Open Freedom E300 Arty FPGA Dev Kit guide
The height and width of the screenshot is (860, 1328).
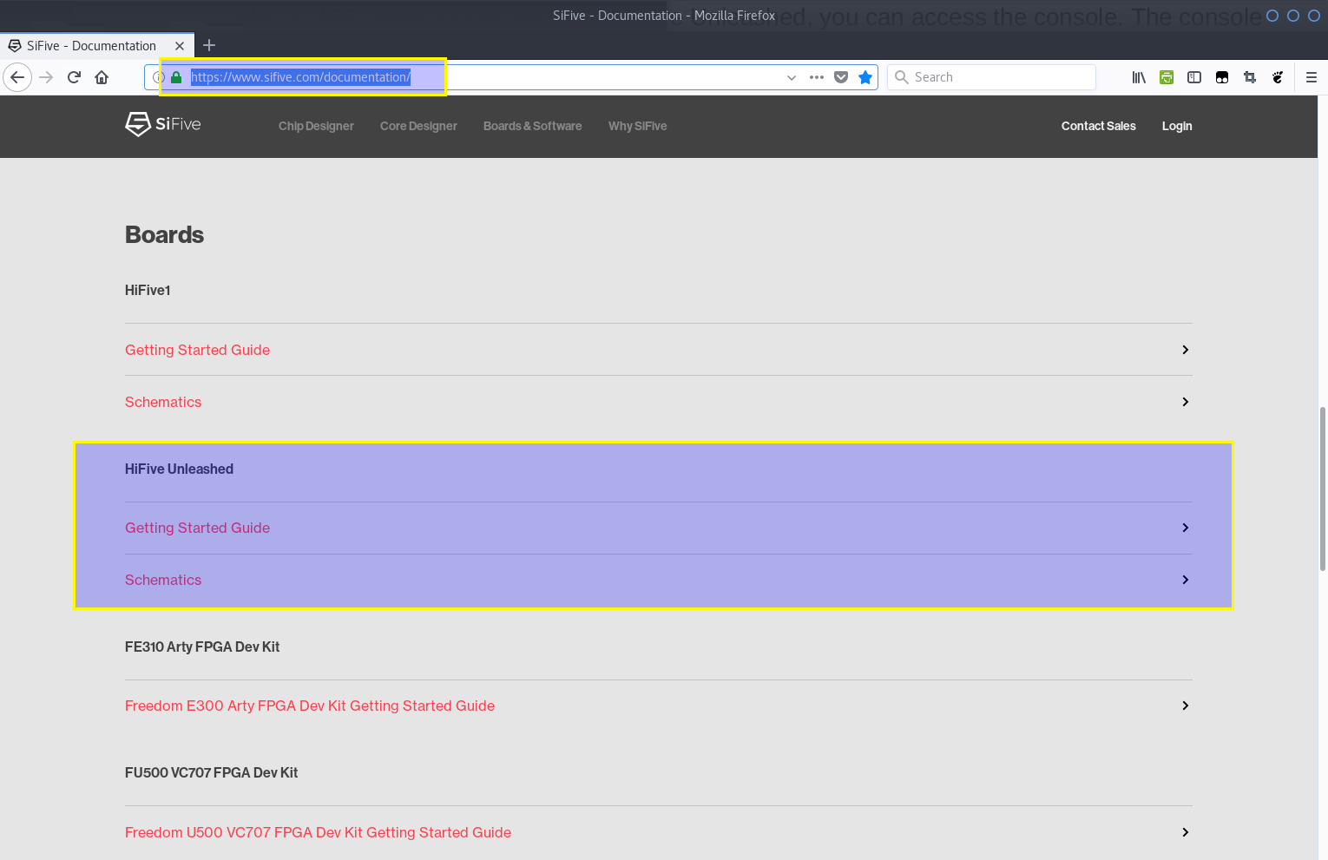(310, 706)
